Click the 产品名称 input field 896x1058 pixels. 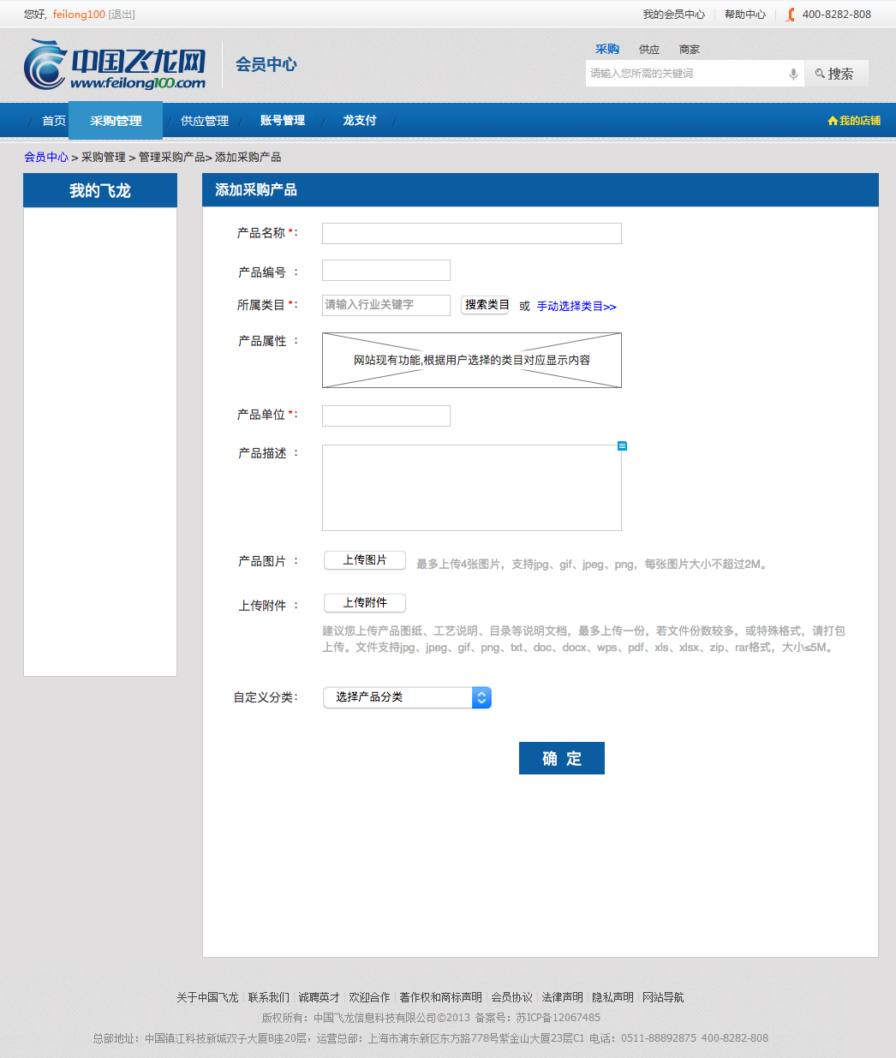[472, 233]
